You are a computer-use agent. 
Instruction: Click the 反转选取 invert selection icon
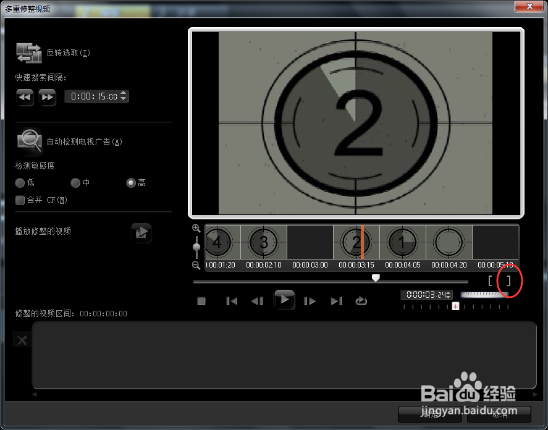point(29,53)
